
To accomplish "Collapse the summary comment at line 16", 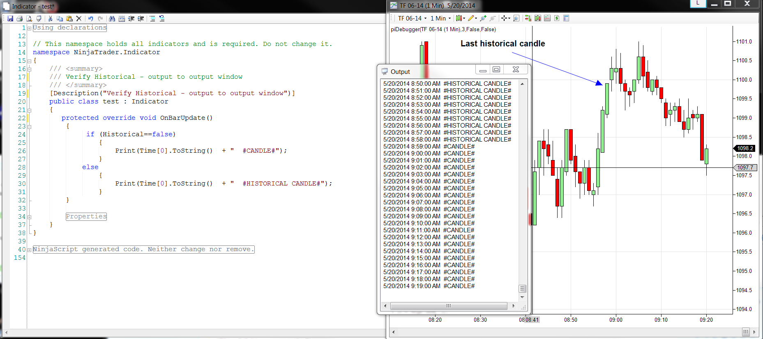I will [29, 69].
